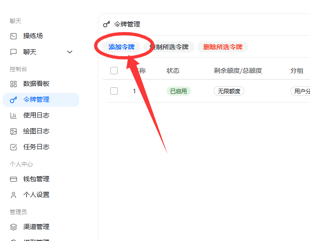Viewport: 310px width, 241px height.
Task: Click the 用户分组 group tag in row 1
Action: pos(301,91)
